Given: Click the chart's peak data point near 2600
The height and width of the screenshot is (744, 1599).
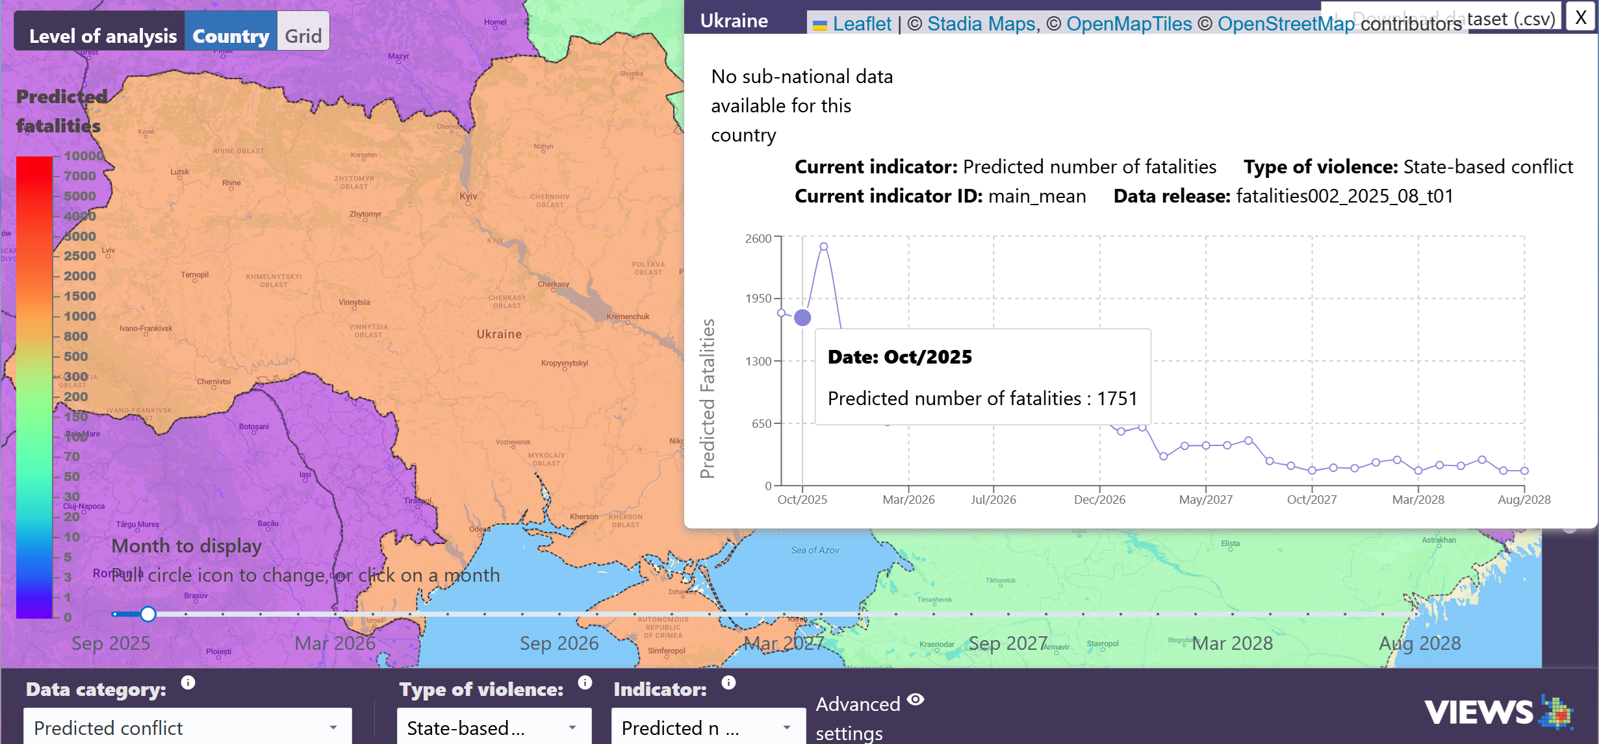Looking at the screenshot, I should click(824, 247).
